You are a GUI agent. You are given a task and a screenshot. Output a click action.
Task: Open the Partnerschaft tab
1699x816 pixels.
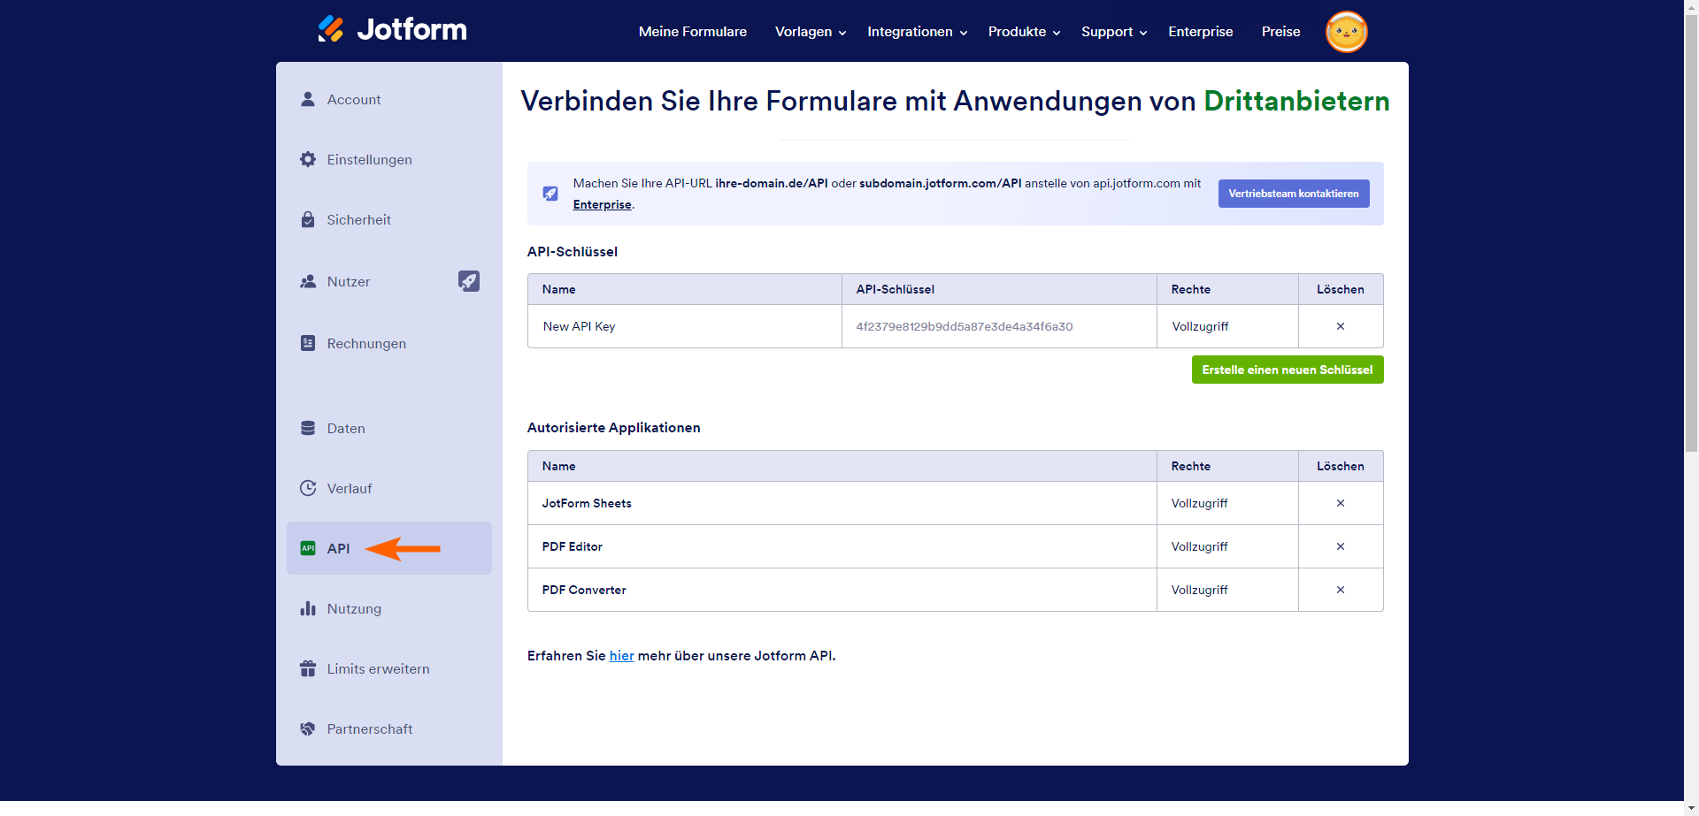(389, 728)
